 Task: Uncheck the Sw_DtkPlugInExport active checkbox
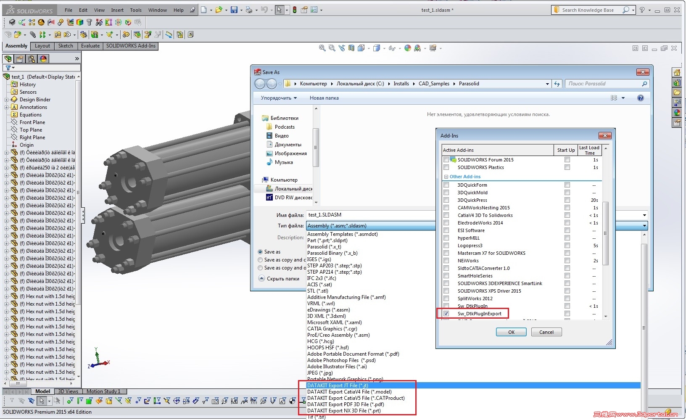(446, 314)
